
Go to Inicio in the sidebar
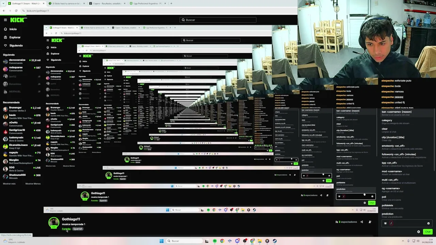[x=13, y=29]
